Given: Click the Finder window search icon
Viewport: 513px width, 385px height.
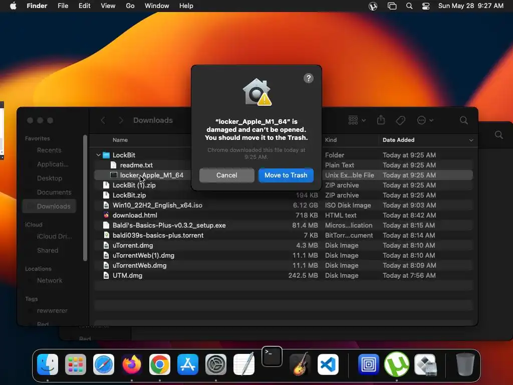Looking at the screenshot, I should pos(463,120).
